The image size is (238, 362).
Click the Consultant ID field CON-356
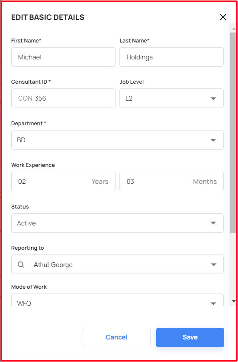pos(63,98)
